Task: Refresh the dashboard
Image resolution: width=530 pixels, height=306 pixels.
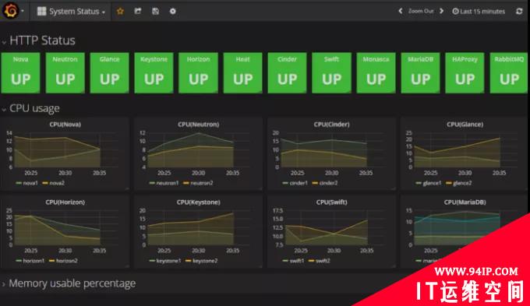Action: pos(519,12)
